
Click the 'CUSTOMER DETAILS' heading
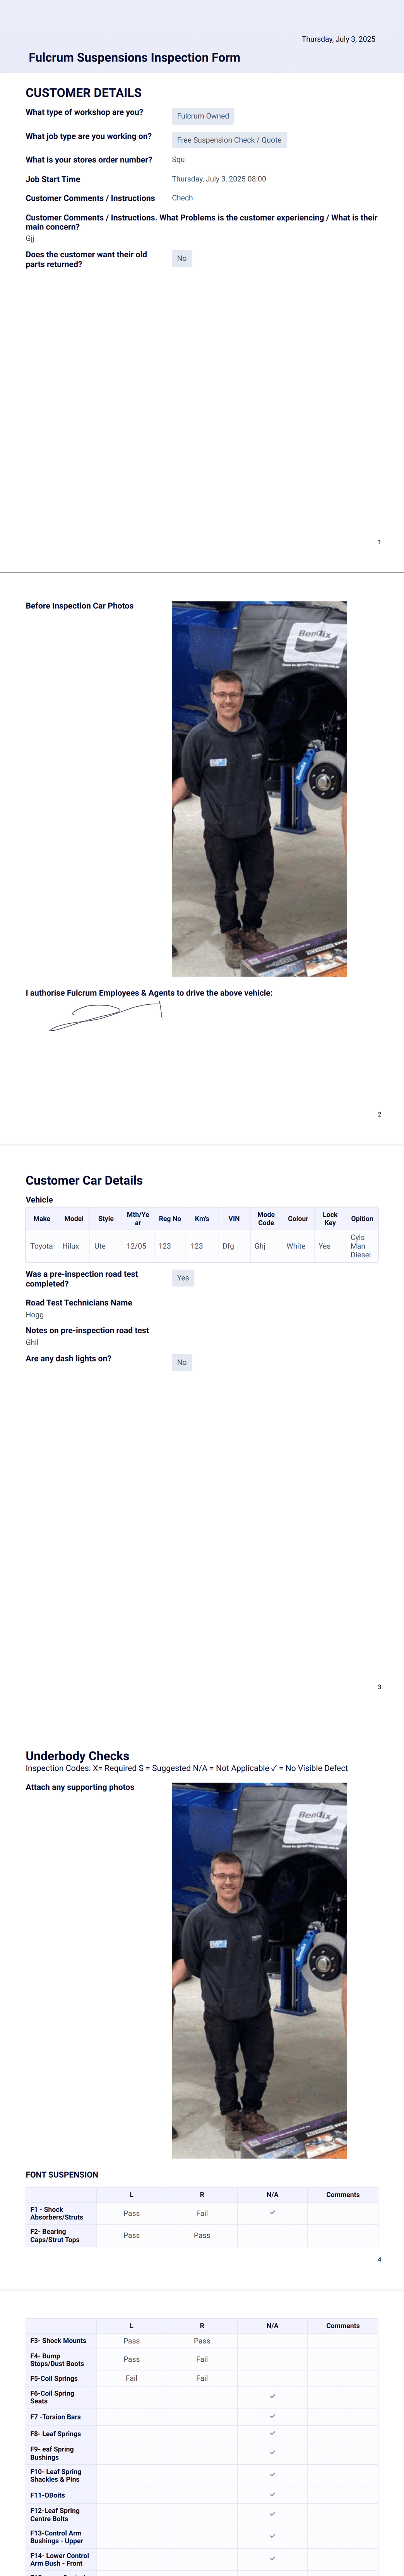tap(84, 93)
